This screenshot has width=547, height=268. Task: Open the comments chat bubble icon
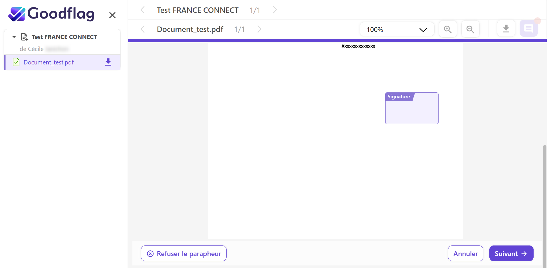(528, 29)
